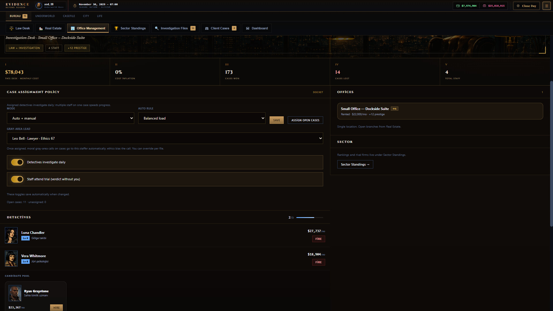Click the Real Estate house icon
This screenshot has width=553, height=311.
click(41, 28)
